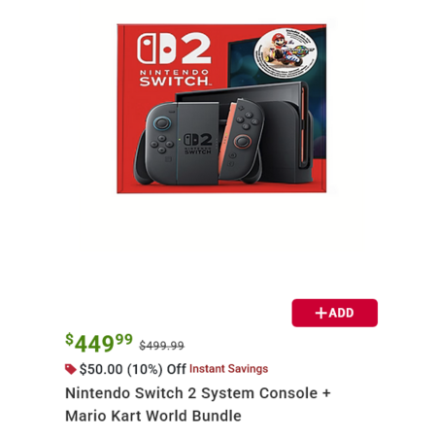Click the dollar sign beside 449 price
The height and width of the screenshot is (437, 437).
(69, 339)
